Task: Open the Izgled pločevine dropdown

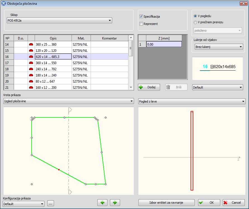Action: pos(69,101)
